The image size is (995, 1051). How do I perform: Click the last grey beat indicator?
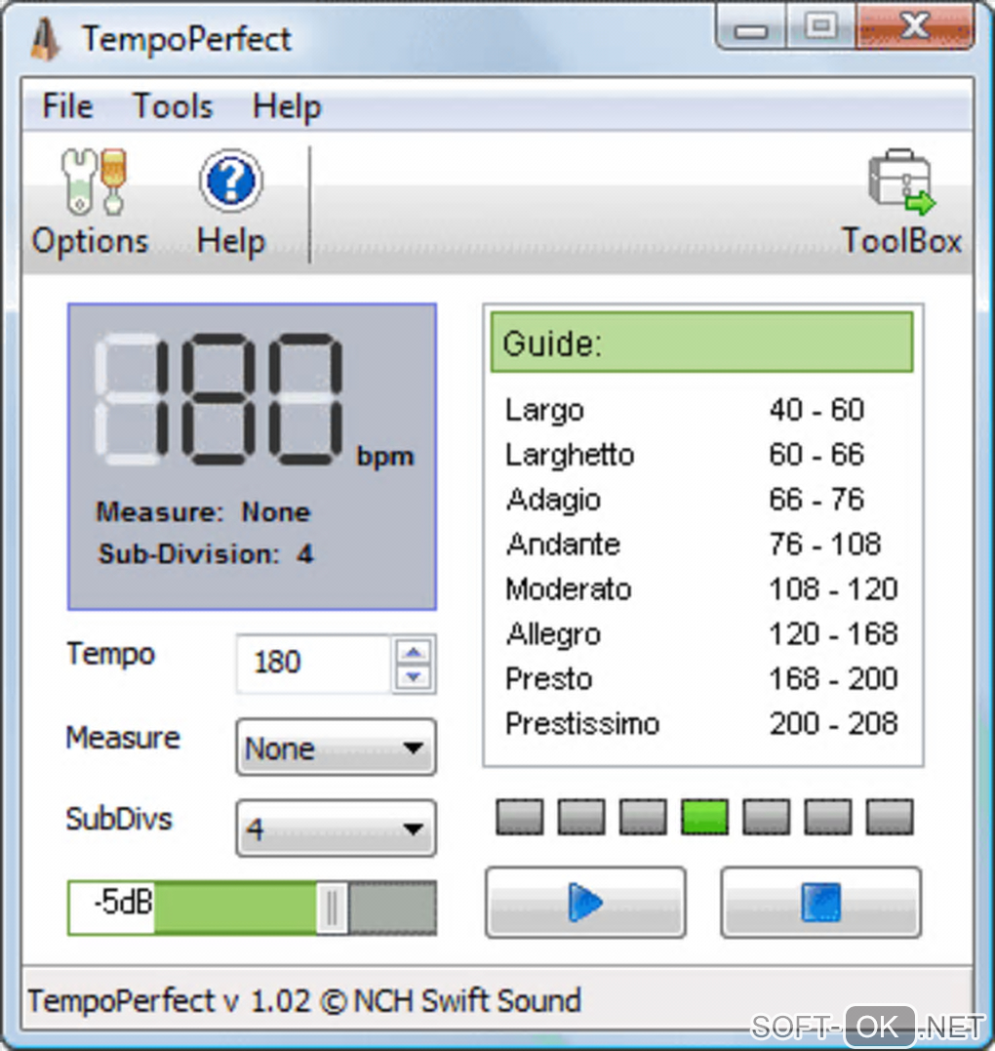point(889,817)
